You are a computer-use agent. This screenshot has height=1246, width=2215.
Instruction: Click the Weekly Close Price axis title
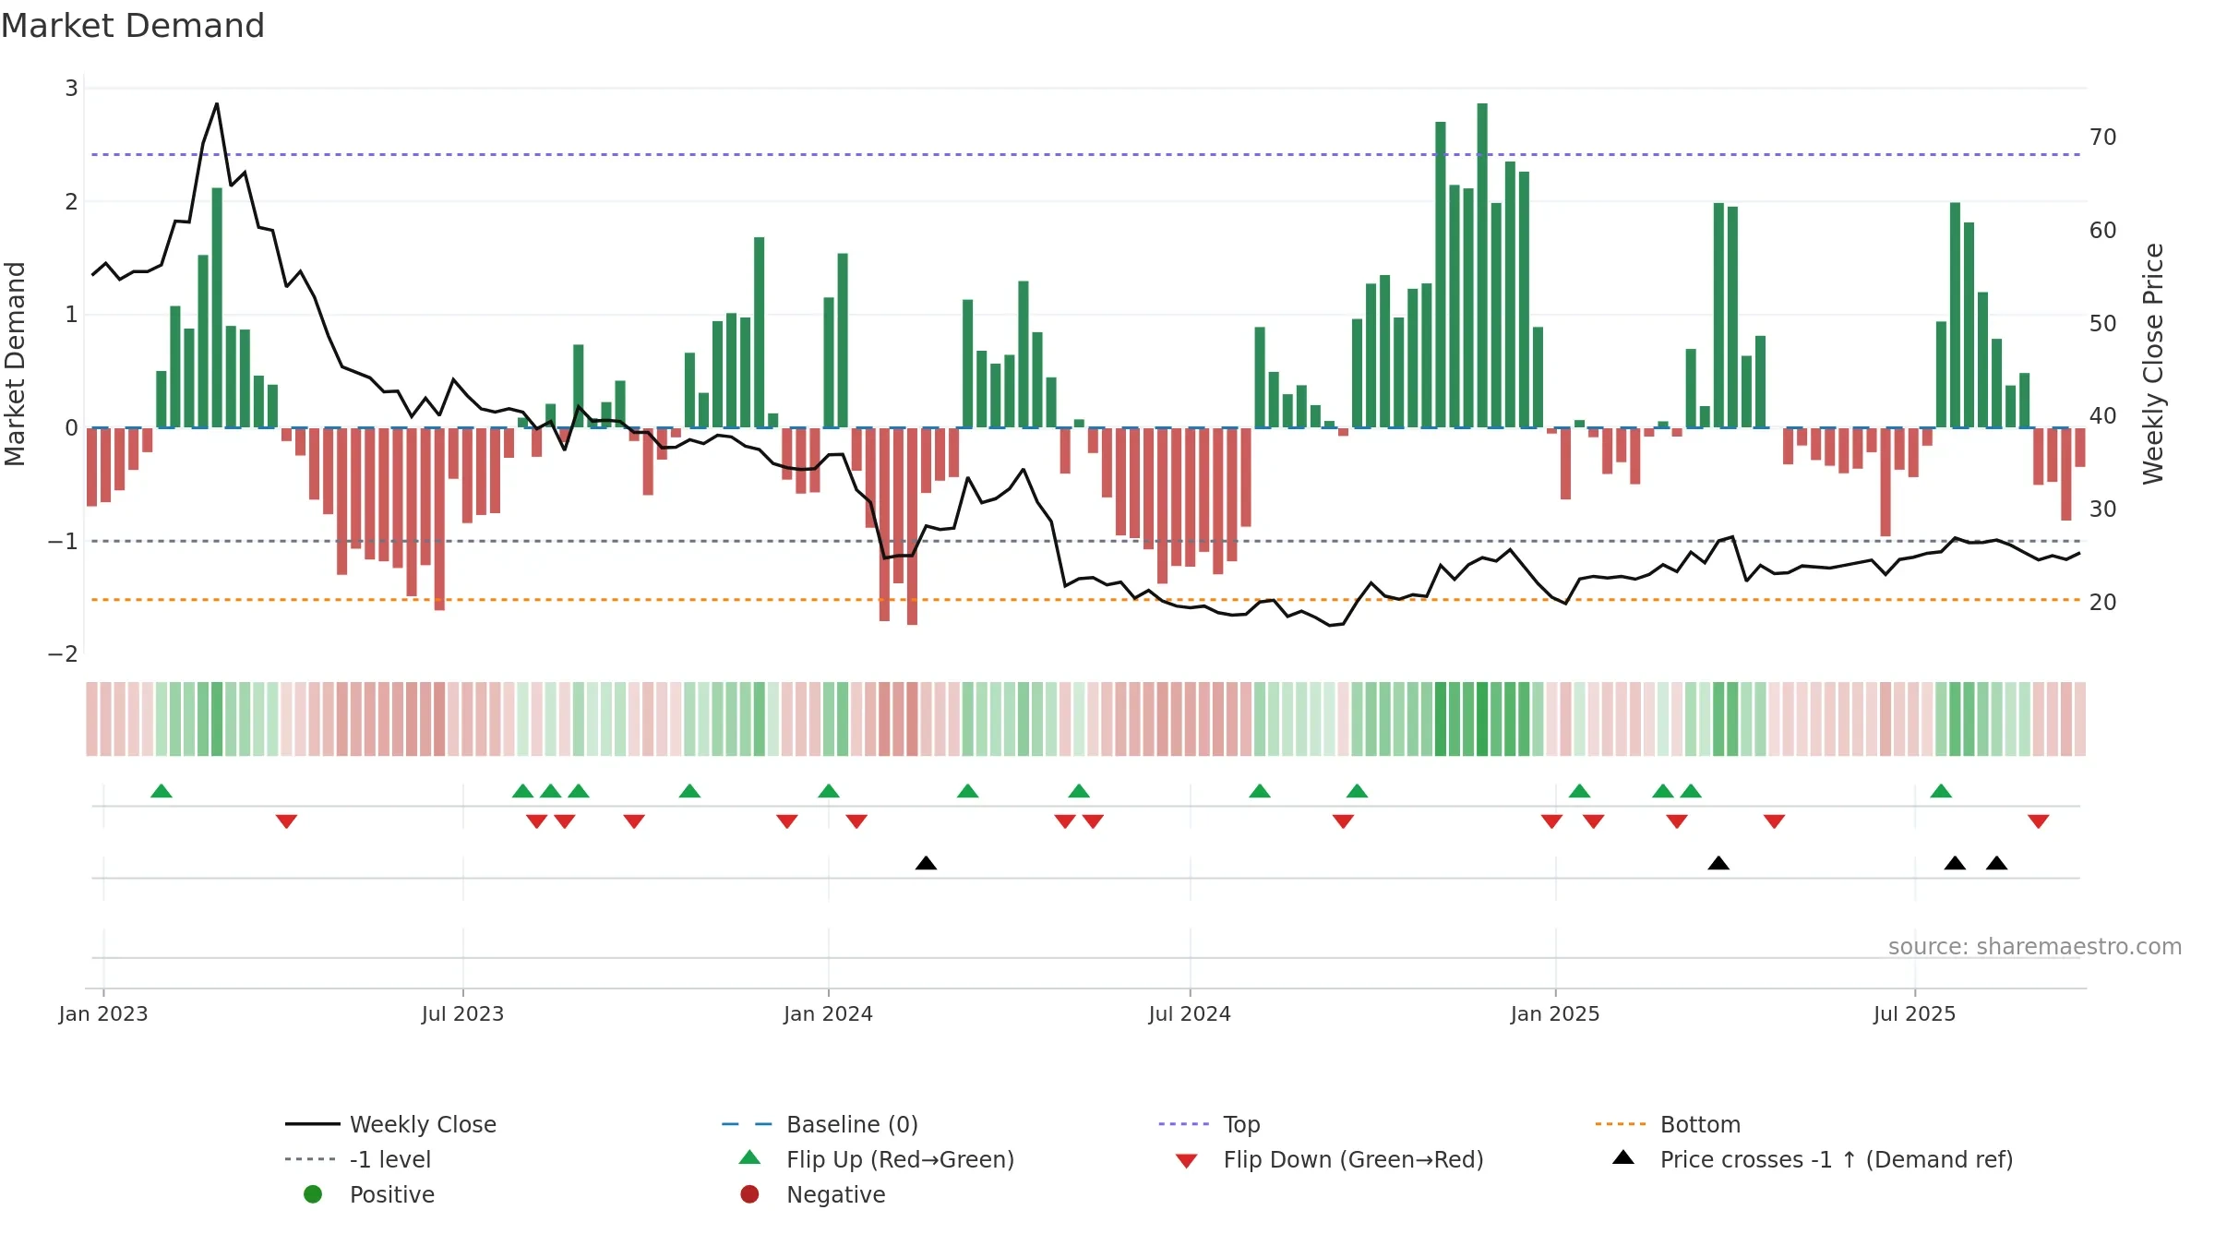pyautogui.click(x=2153, y=364)
